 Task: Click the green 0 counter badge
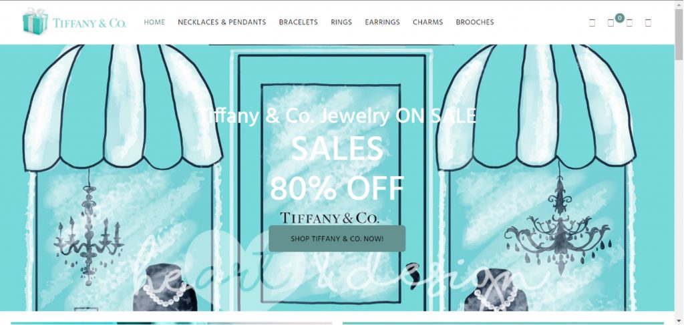(619, 18)
